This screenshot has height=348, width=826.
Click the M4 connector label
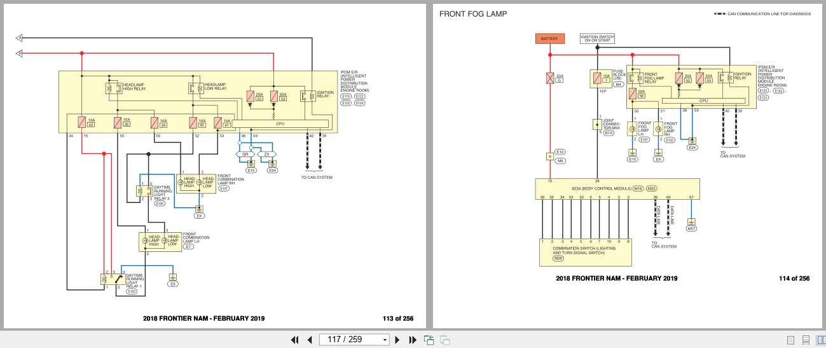[x=618, y=83]
